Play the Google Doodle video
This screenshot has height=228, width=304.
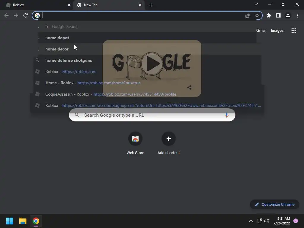[152, 63]
